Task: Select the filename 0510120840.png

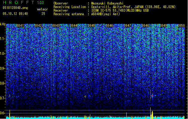Action: click(15, 8)
